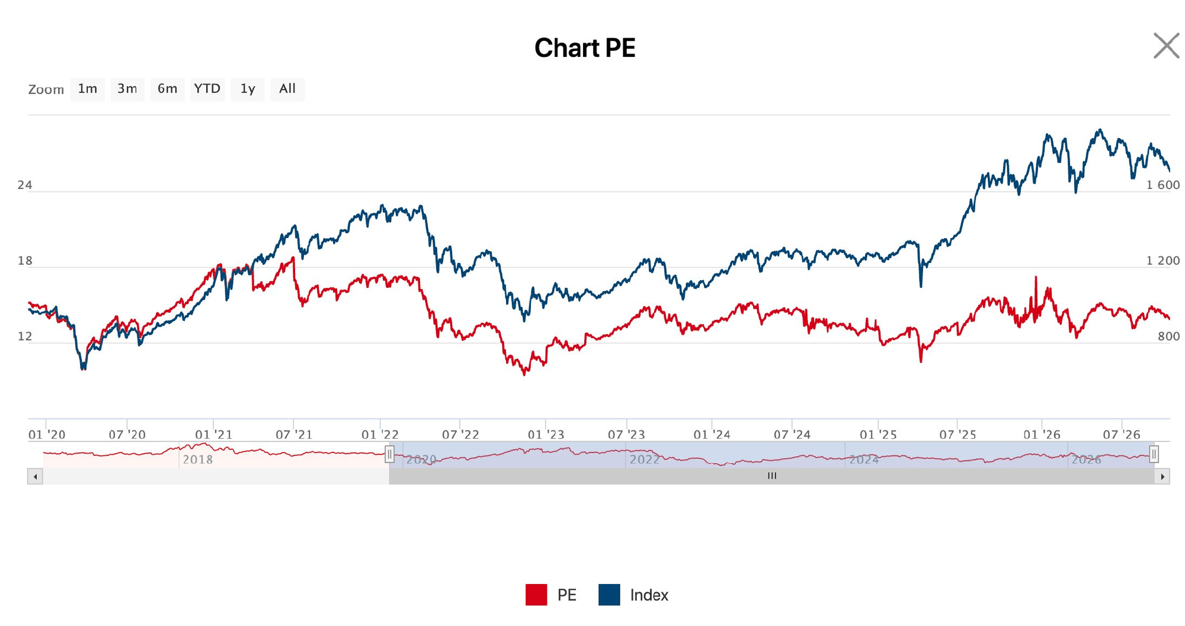Click the red PE legend swatch

pos(536,595)
